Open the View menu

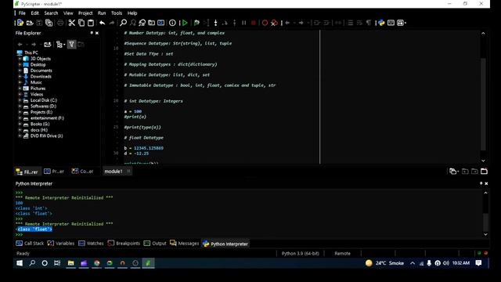[68, 13]
